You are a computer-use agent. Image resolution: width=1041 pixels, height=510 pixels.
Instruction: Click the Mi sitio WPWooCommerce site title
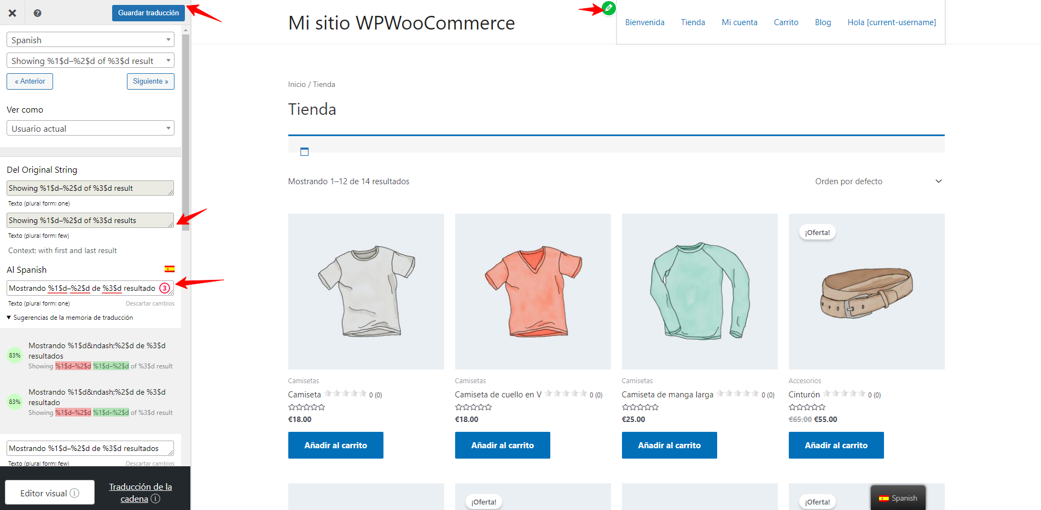(401, 23)
